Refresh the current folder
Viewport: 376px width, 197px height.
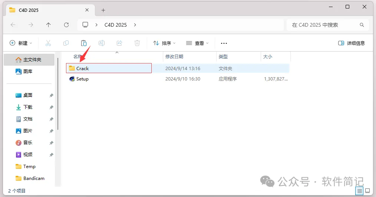pos(66,25)
